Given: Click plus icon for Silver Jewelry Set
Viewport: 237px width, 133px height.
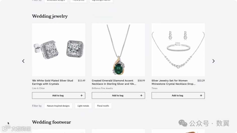Looking at the screenshot, I should 201,95.
